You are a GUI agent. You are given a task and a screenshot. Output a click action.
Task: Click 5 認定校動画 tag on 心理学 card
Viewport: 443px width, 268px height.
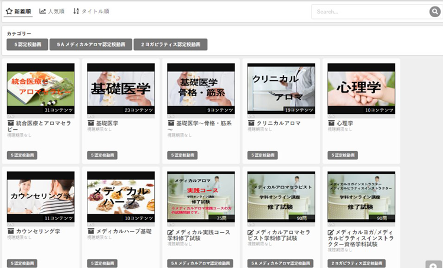tap(343, 155)
